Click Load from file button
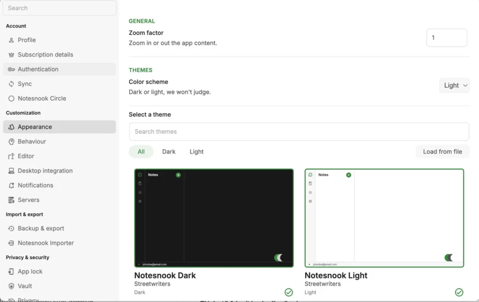The height and width of the screenshot is (302, 479). (x=443, y=152)
